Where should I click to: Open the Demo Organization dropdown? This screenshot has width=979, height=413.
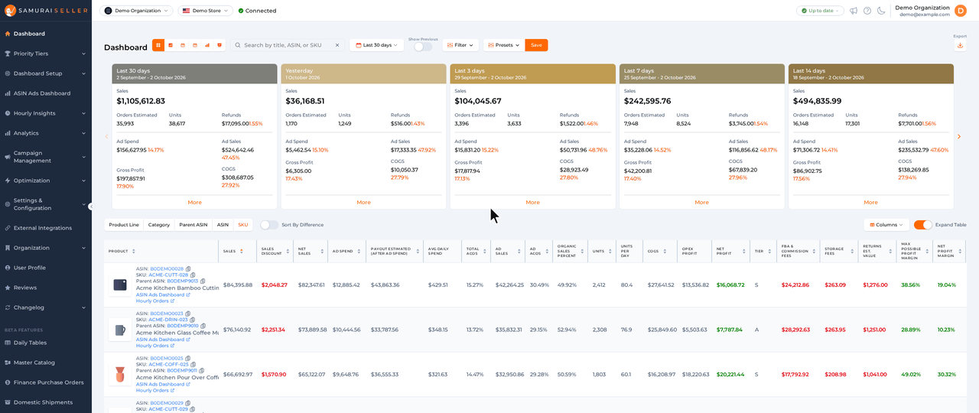click(x=136, y=11)
